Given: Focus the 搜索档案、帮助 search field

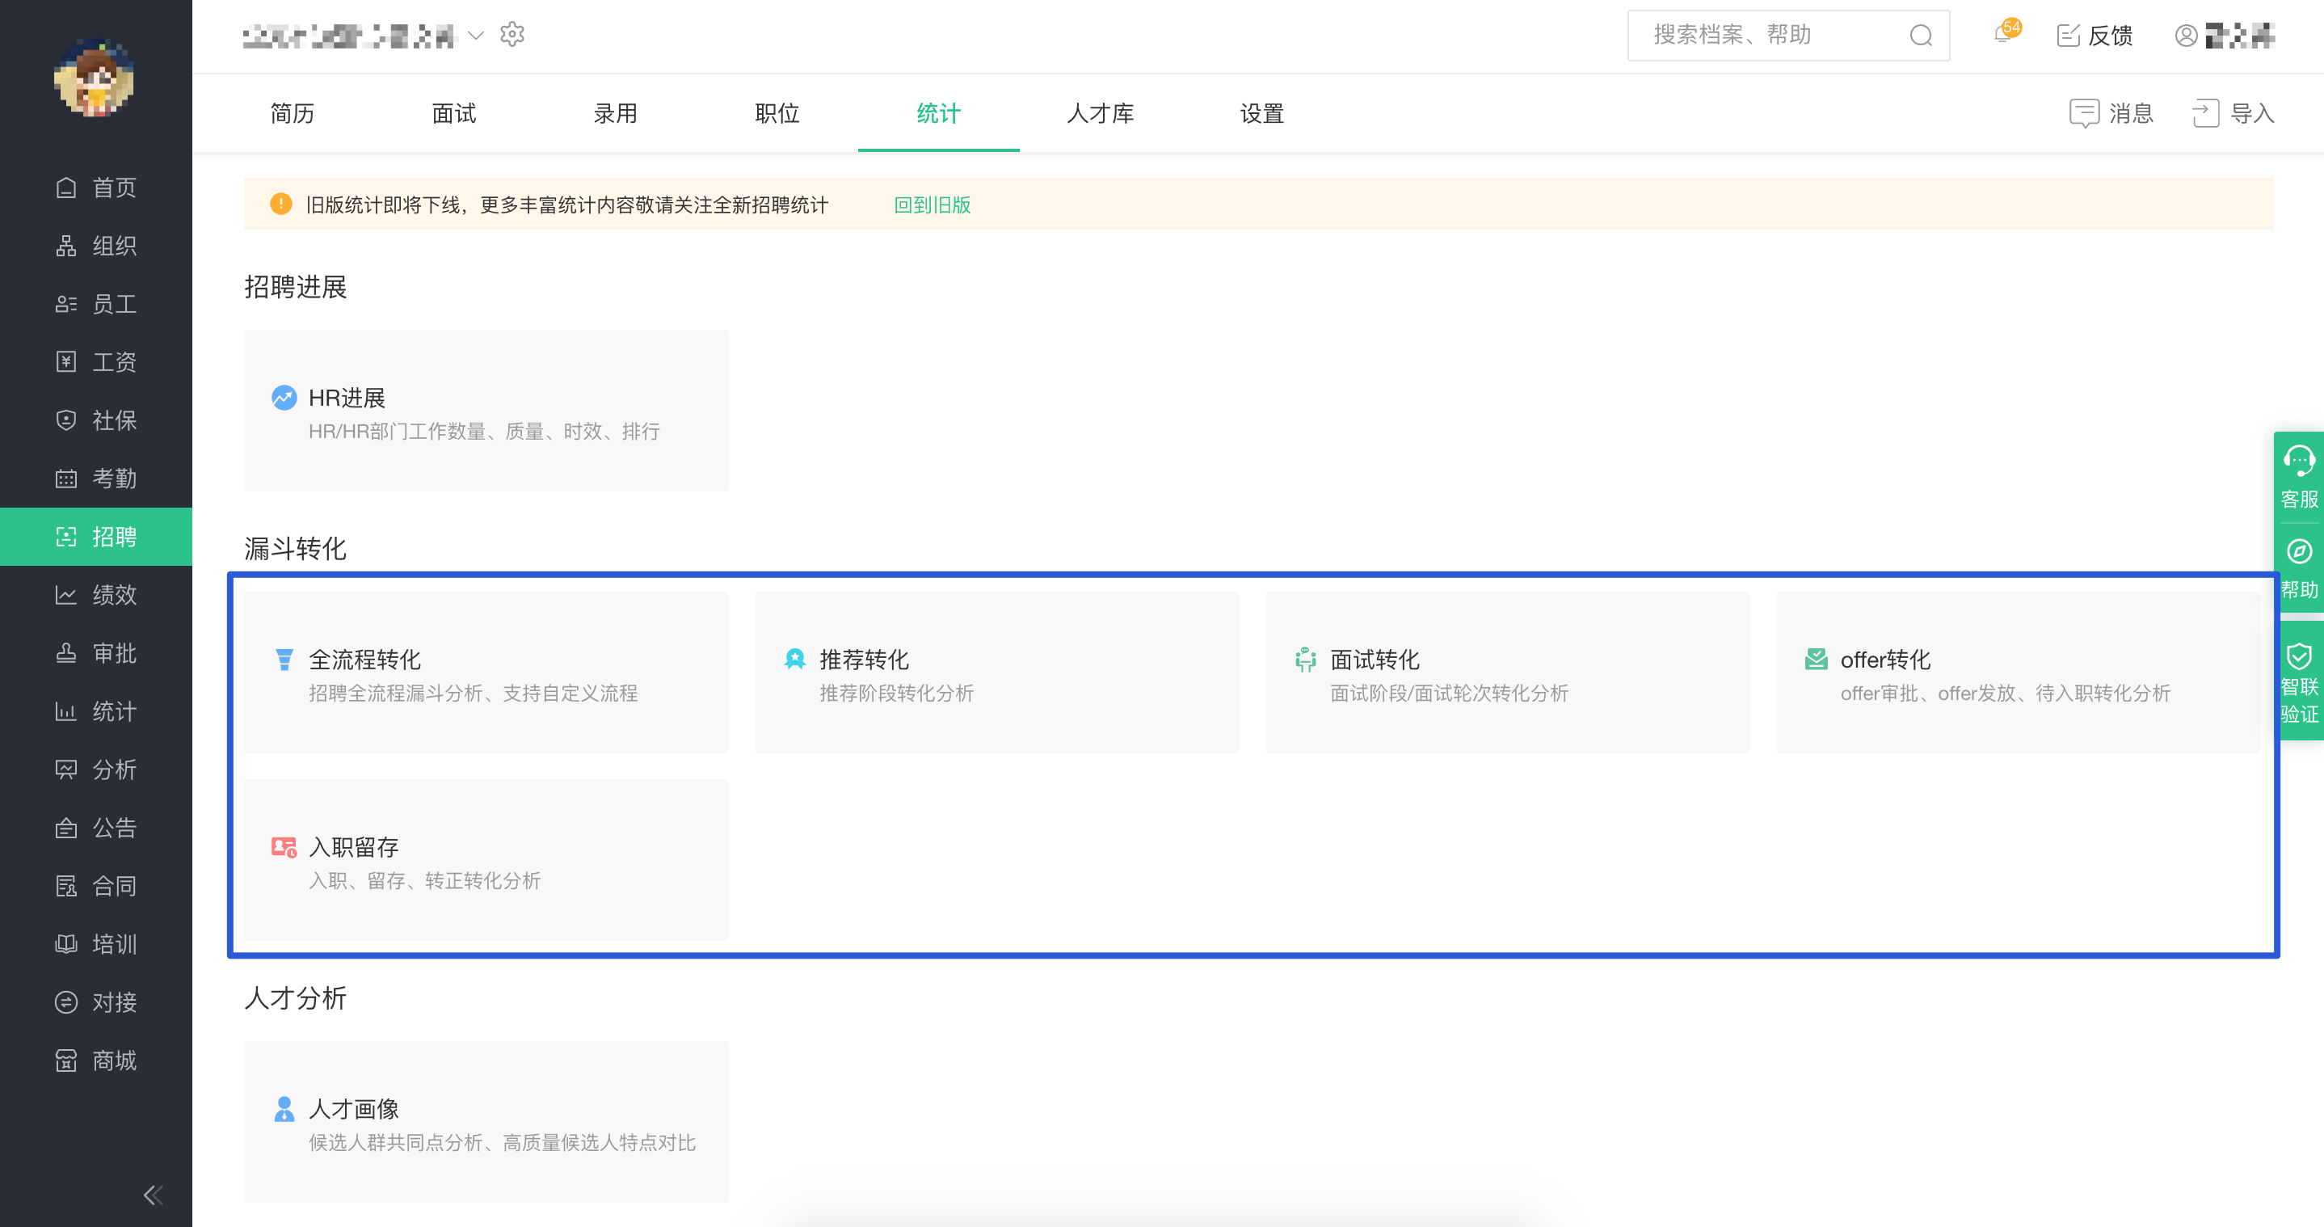Looking at the screenshot, I should click(1788, 36).
